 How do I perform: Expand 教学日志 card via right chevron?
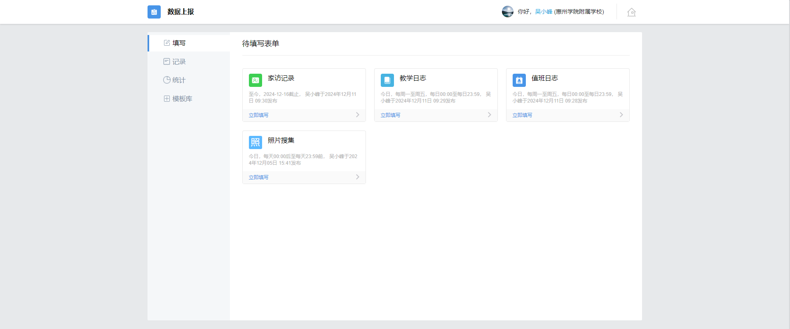[x=489, y=115]
